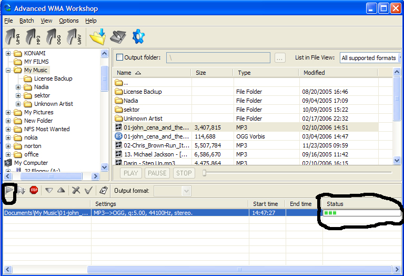Click the folder with blue arrow icon
Screen dimensions: 404x276
pyautogui.click(x=97, y=36)
